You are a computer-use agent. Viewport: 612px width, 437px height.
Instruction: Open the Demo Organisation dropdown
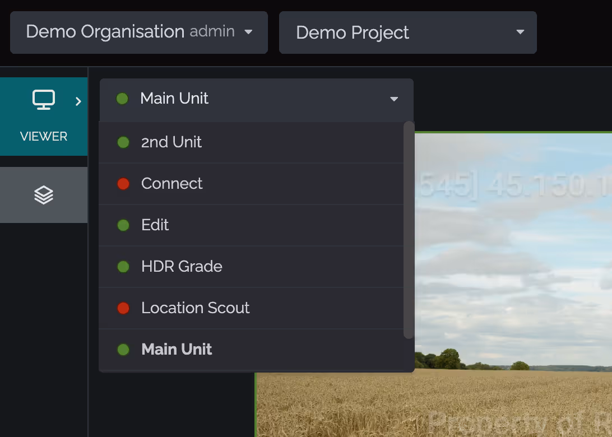click(x=139, y=32)
